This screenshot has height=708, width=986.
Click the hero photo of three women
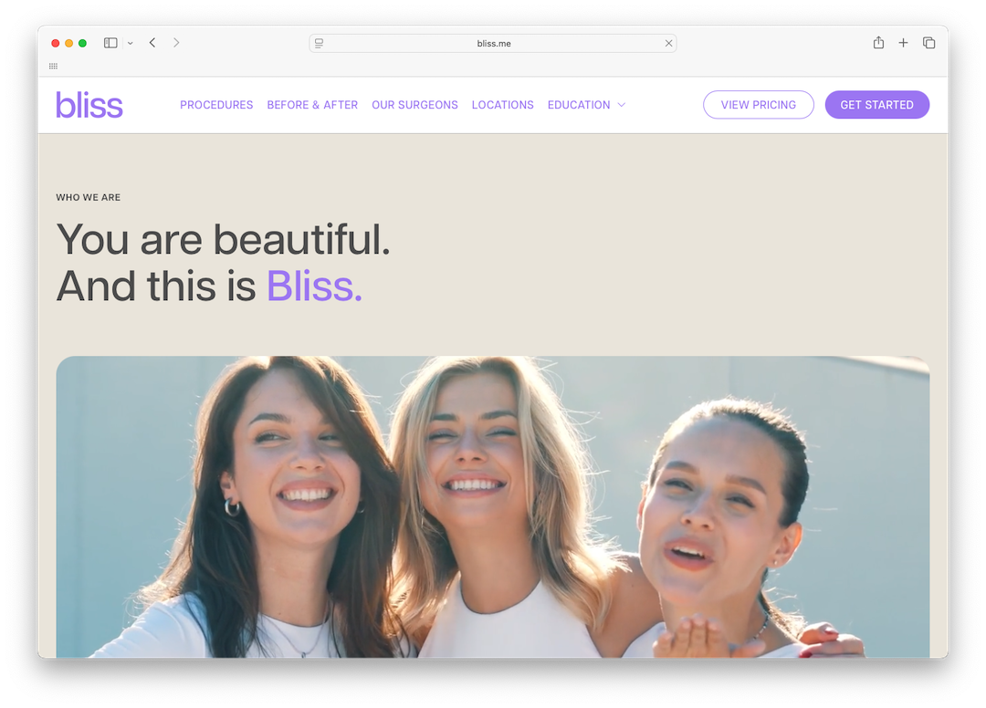click(x=493, y=507)
